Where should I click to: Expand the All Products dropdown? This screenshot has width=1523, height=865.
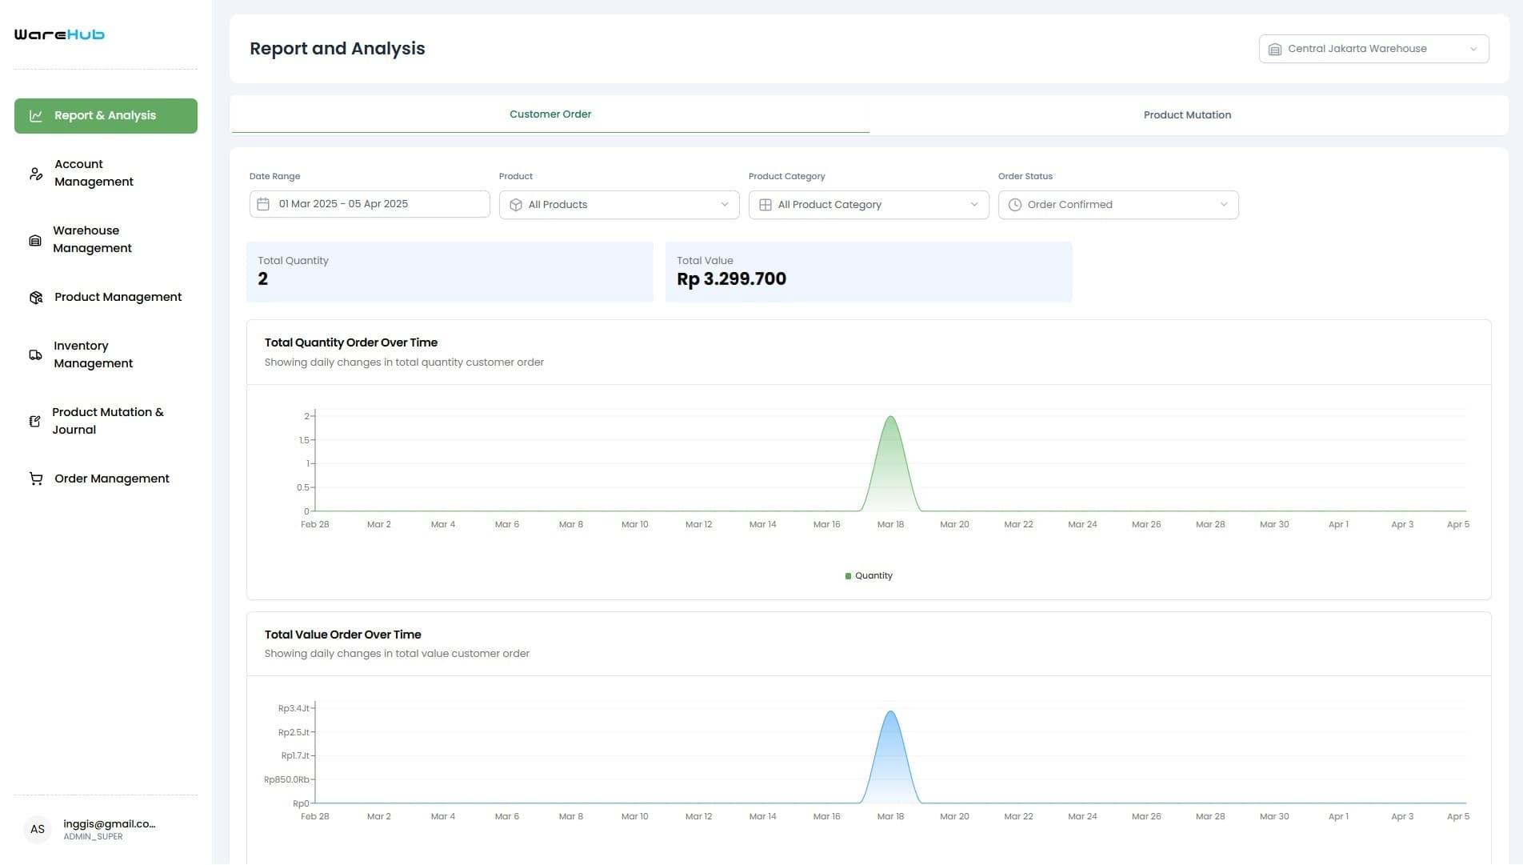(618, 204)
